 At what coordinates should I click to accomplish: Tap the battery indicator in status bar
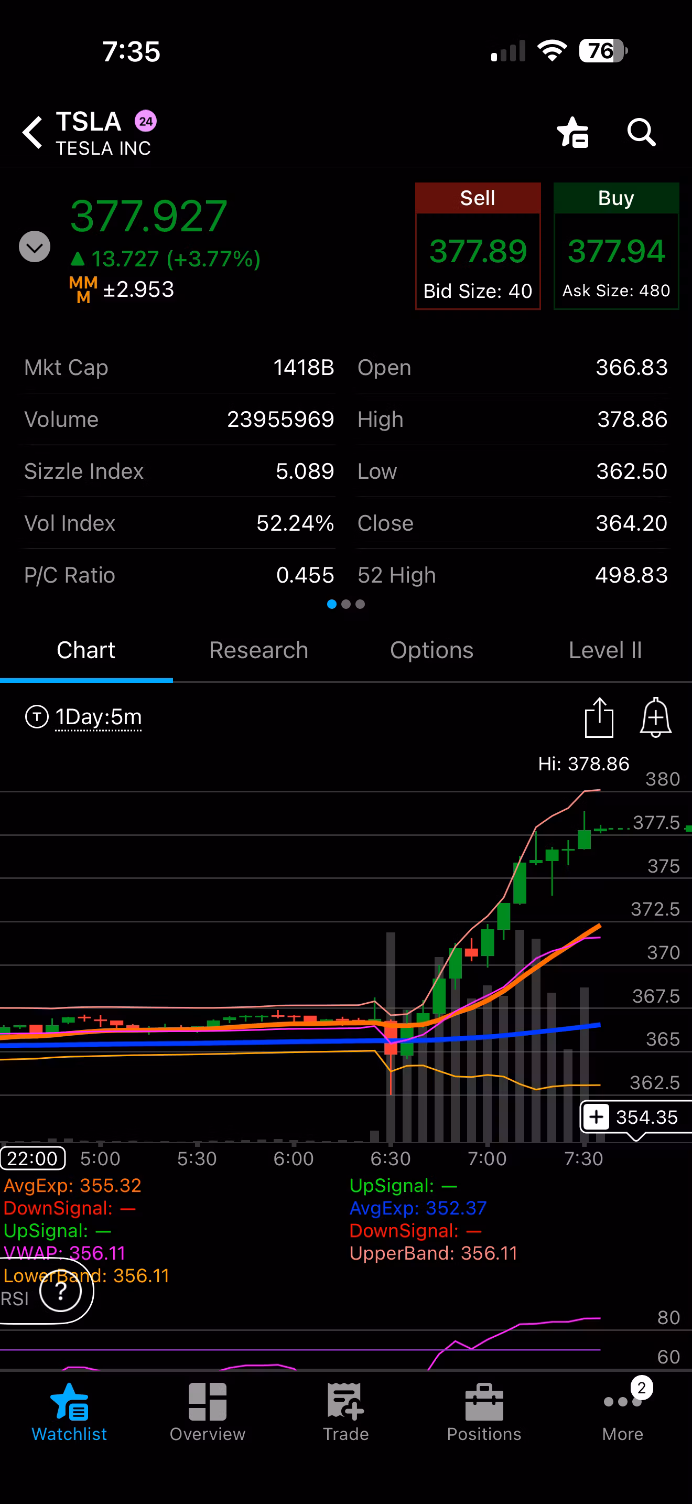tap(603, 51)
